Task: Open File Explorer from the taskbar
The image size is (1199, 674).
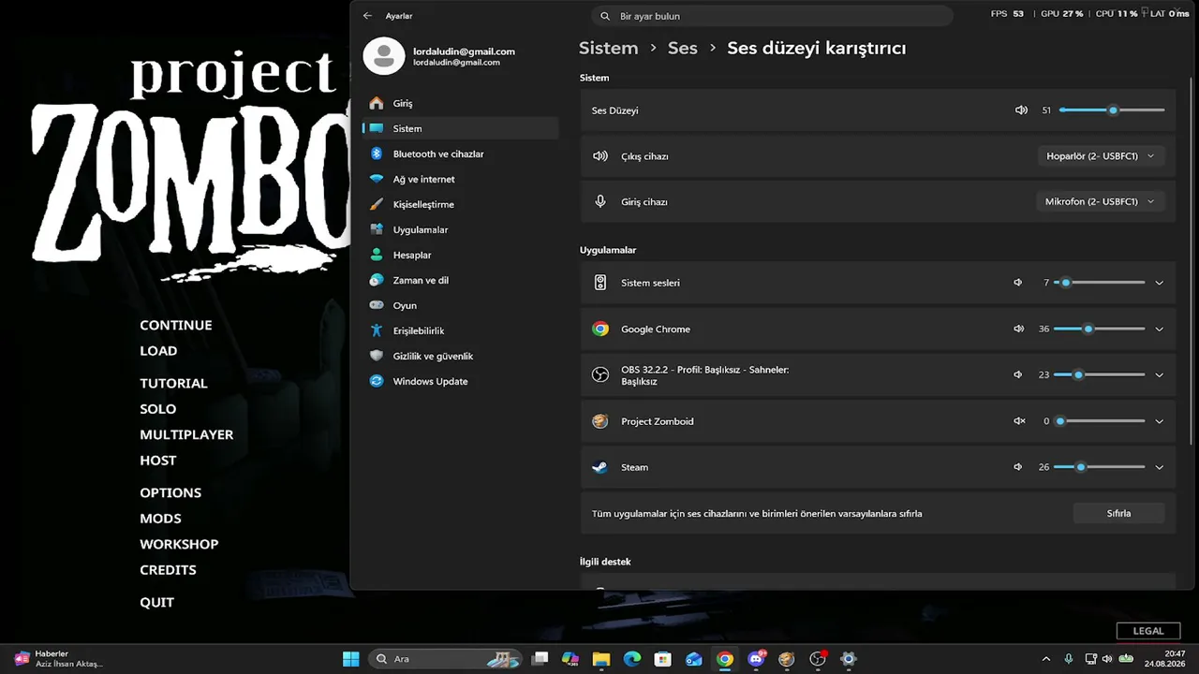Action: (601, 659)
